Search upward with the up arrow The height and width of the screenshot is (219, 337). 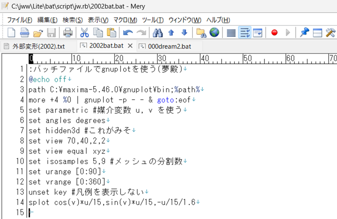171,32
